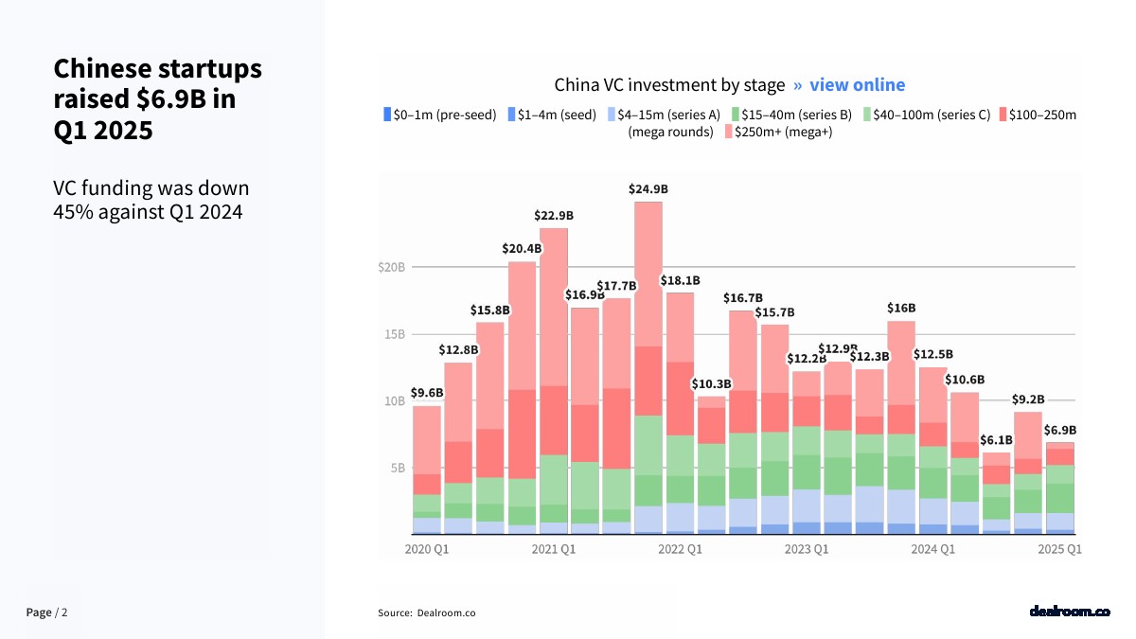Click the $9.6B label on the first bar

coord(426,393)
